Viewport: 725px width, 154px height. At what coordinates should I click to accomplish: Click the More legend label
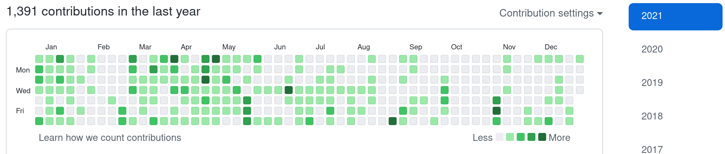point(559,138)
